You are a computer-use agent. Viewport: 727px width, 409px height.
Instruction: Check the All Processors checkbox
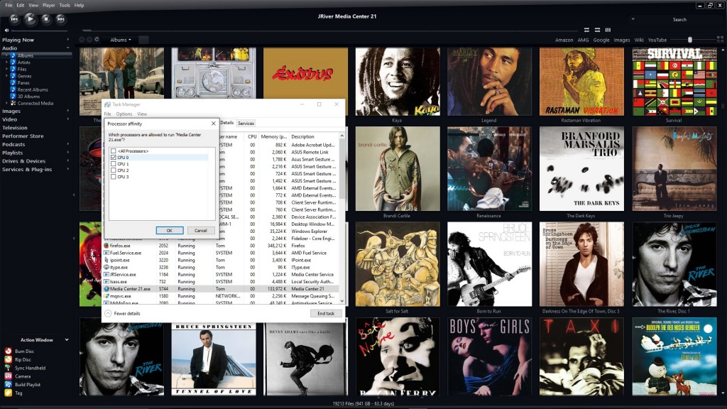113,151
